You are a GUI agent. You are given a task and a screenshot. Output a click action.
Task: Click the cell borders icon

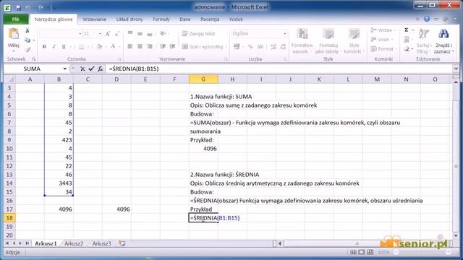(82, 46)
